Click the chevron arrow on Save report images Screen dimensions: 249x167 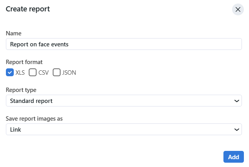tap(237, 129)
